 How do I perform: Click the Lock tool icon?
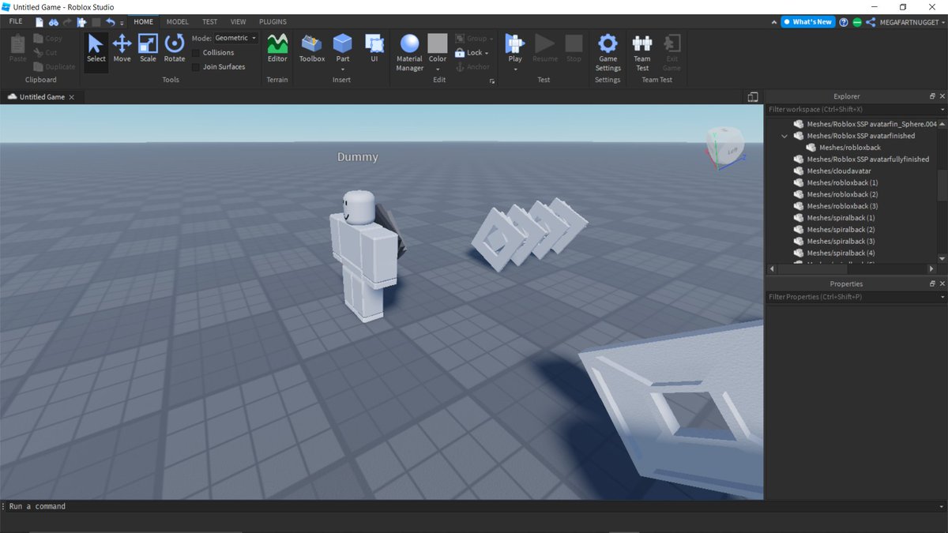460,53
